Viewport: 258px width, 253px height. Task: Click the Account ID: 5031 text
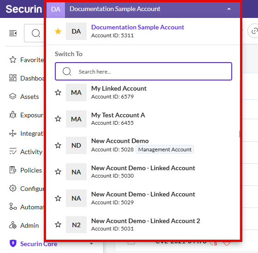112,229
